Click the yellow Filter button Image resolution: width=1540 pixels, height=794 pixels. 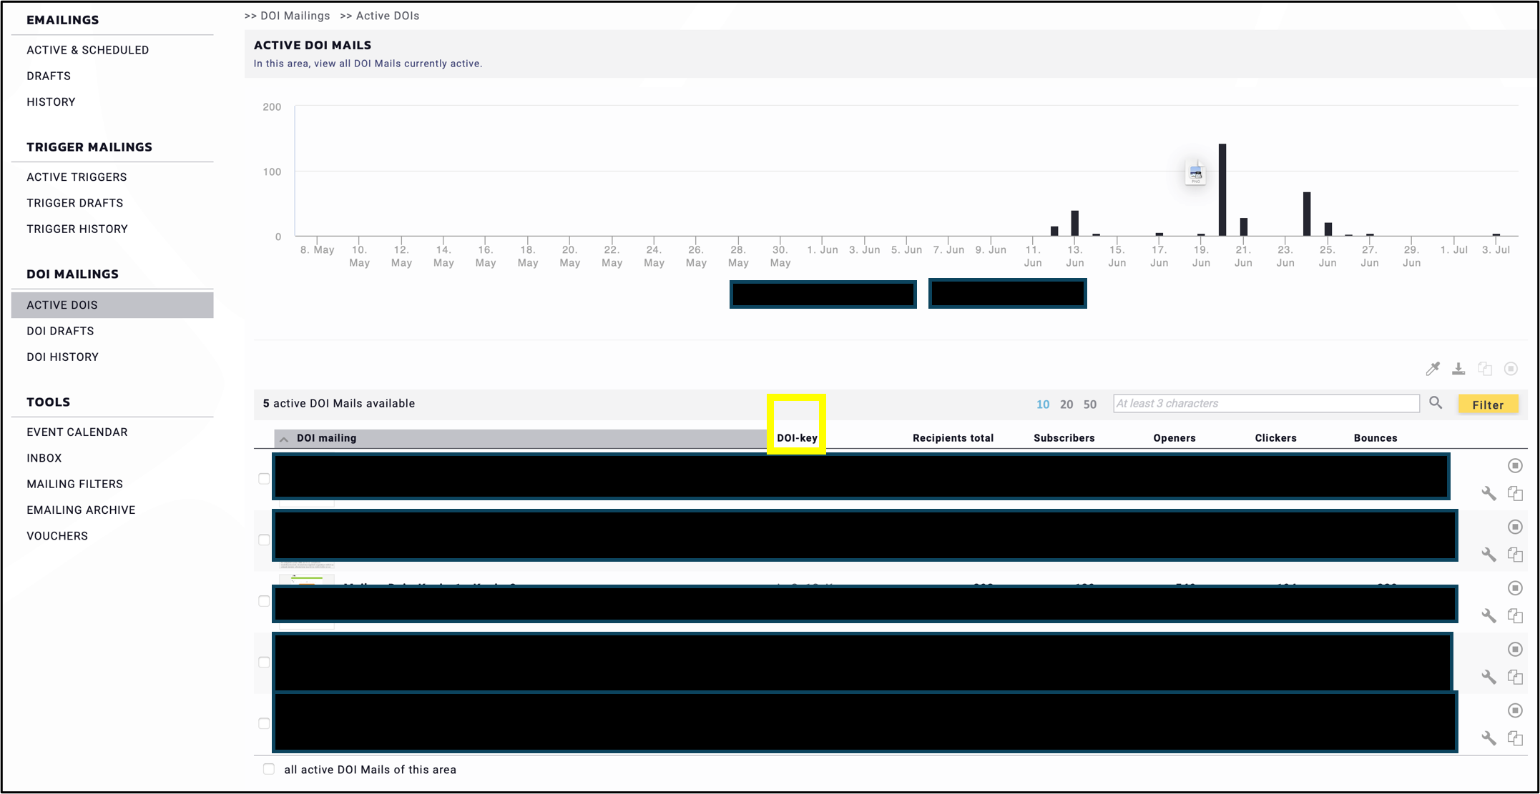click(1488, 405)
